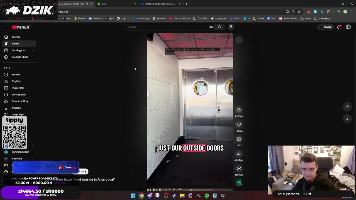Image resolution: width=356 pixels, height=200 pixels.
Task: Open a new browser tab
Action: tap(186, 4)
